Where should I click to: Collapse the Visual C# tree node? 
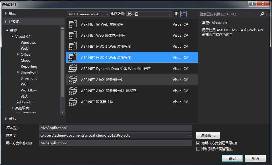[x=12, y=36]
